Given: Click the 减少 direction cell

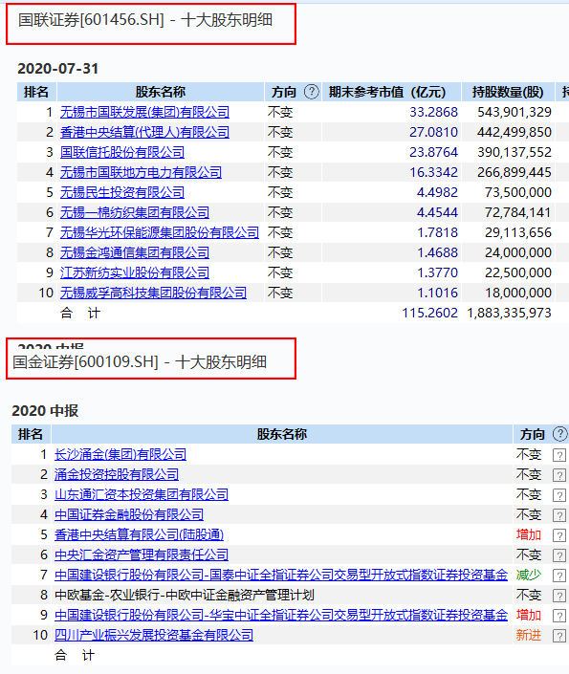Looking at the screenshot, I should pyautogui.click(x=529, y=575).
